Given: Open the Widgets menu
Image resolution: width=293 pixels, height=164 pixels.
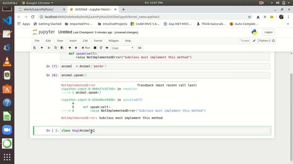Looking at the screenshot, I should pyautogui.click(x=114, y=41).
